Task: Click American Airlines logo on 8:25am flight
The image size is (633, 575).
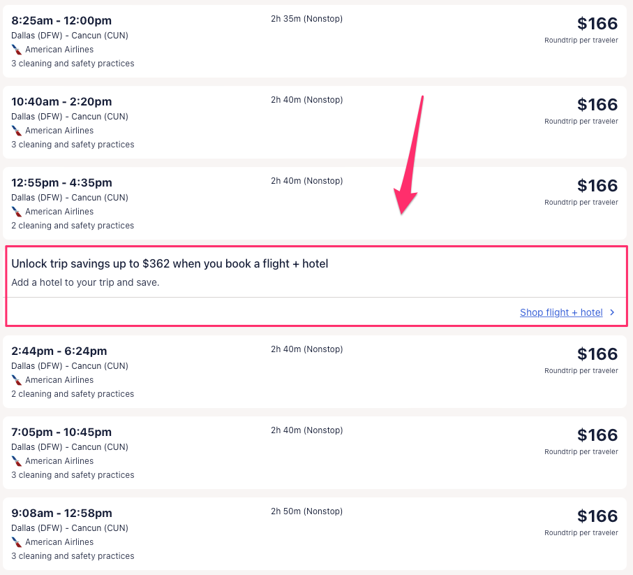Action: [17, 50]
